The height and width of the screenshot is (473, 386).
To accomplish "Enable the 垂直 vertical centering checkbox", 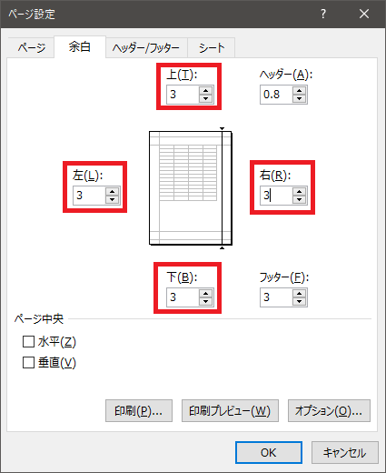I will pos(28,362).
